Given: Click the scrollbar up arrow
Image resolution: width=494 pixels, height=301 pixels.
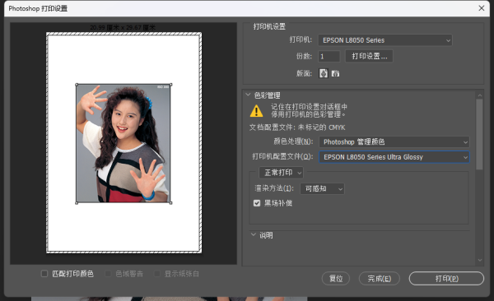Looking at the screenshot, I should (x=479, y=95).
